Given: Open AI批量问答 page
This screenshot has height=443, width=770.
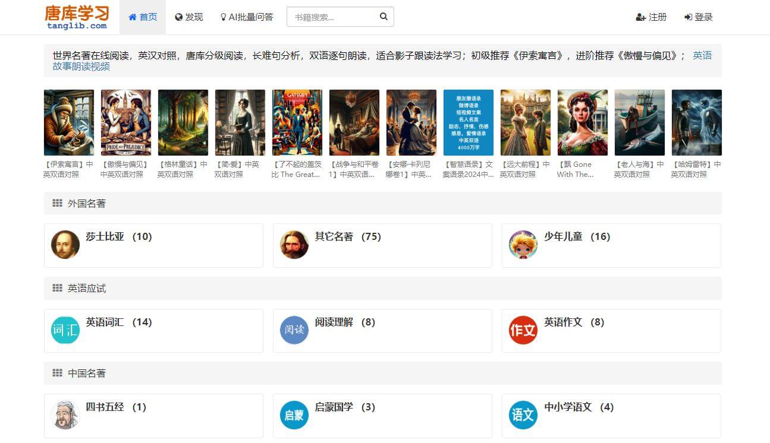Looking at the screenshot, I should (x=247, y=17).
